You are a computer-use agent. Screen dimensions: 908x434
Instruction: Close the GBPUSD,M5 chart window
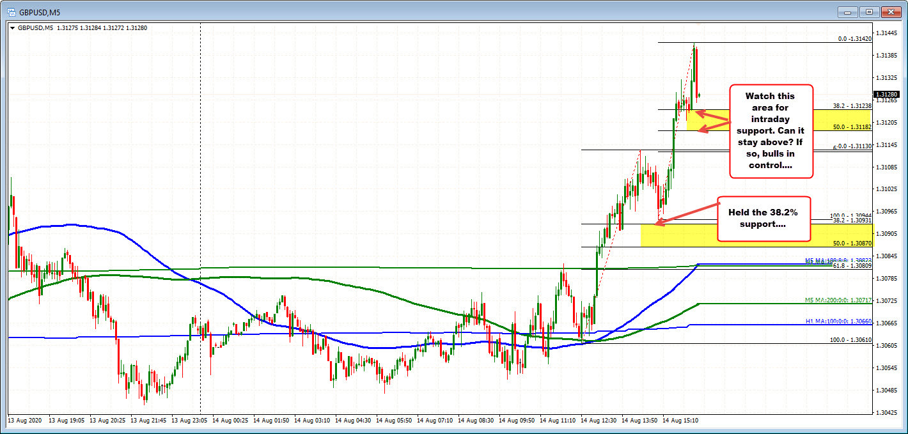890,12
